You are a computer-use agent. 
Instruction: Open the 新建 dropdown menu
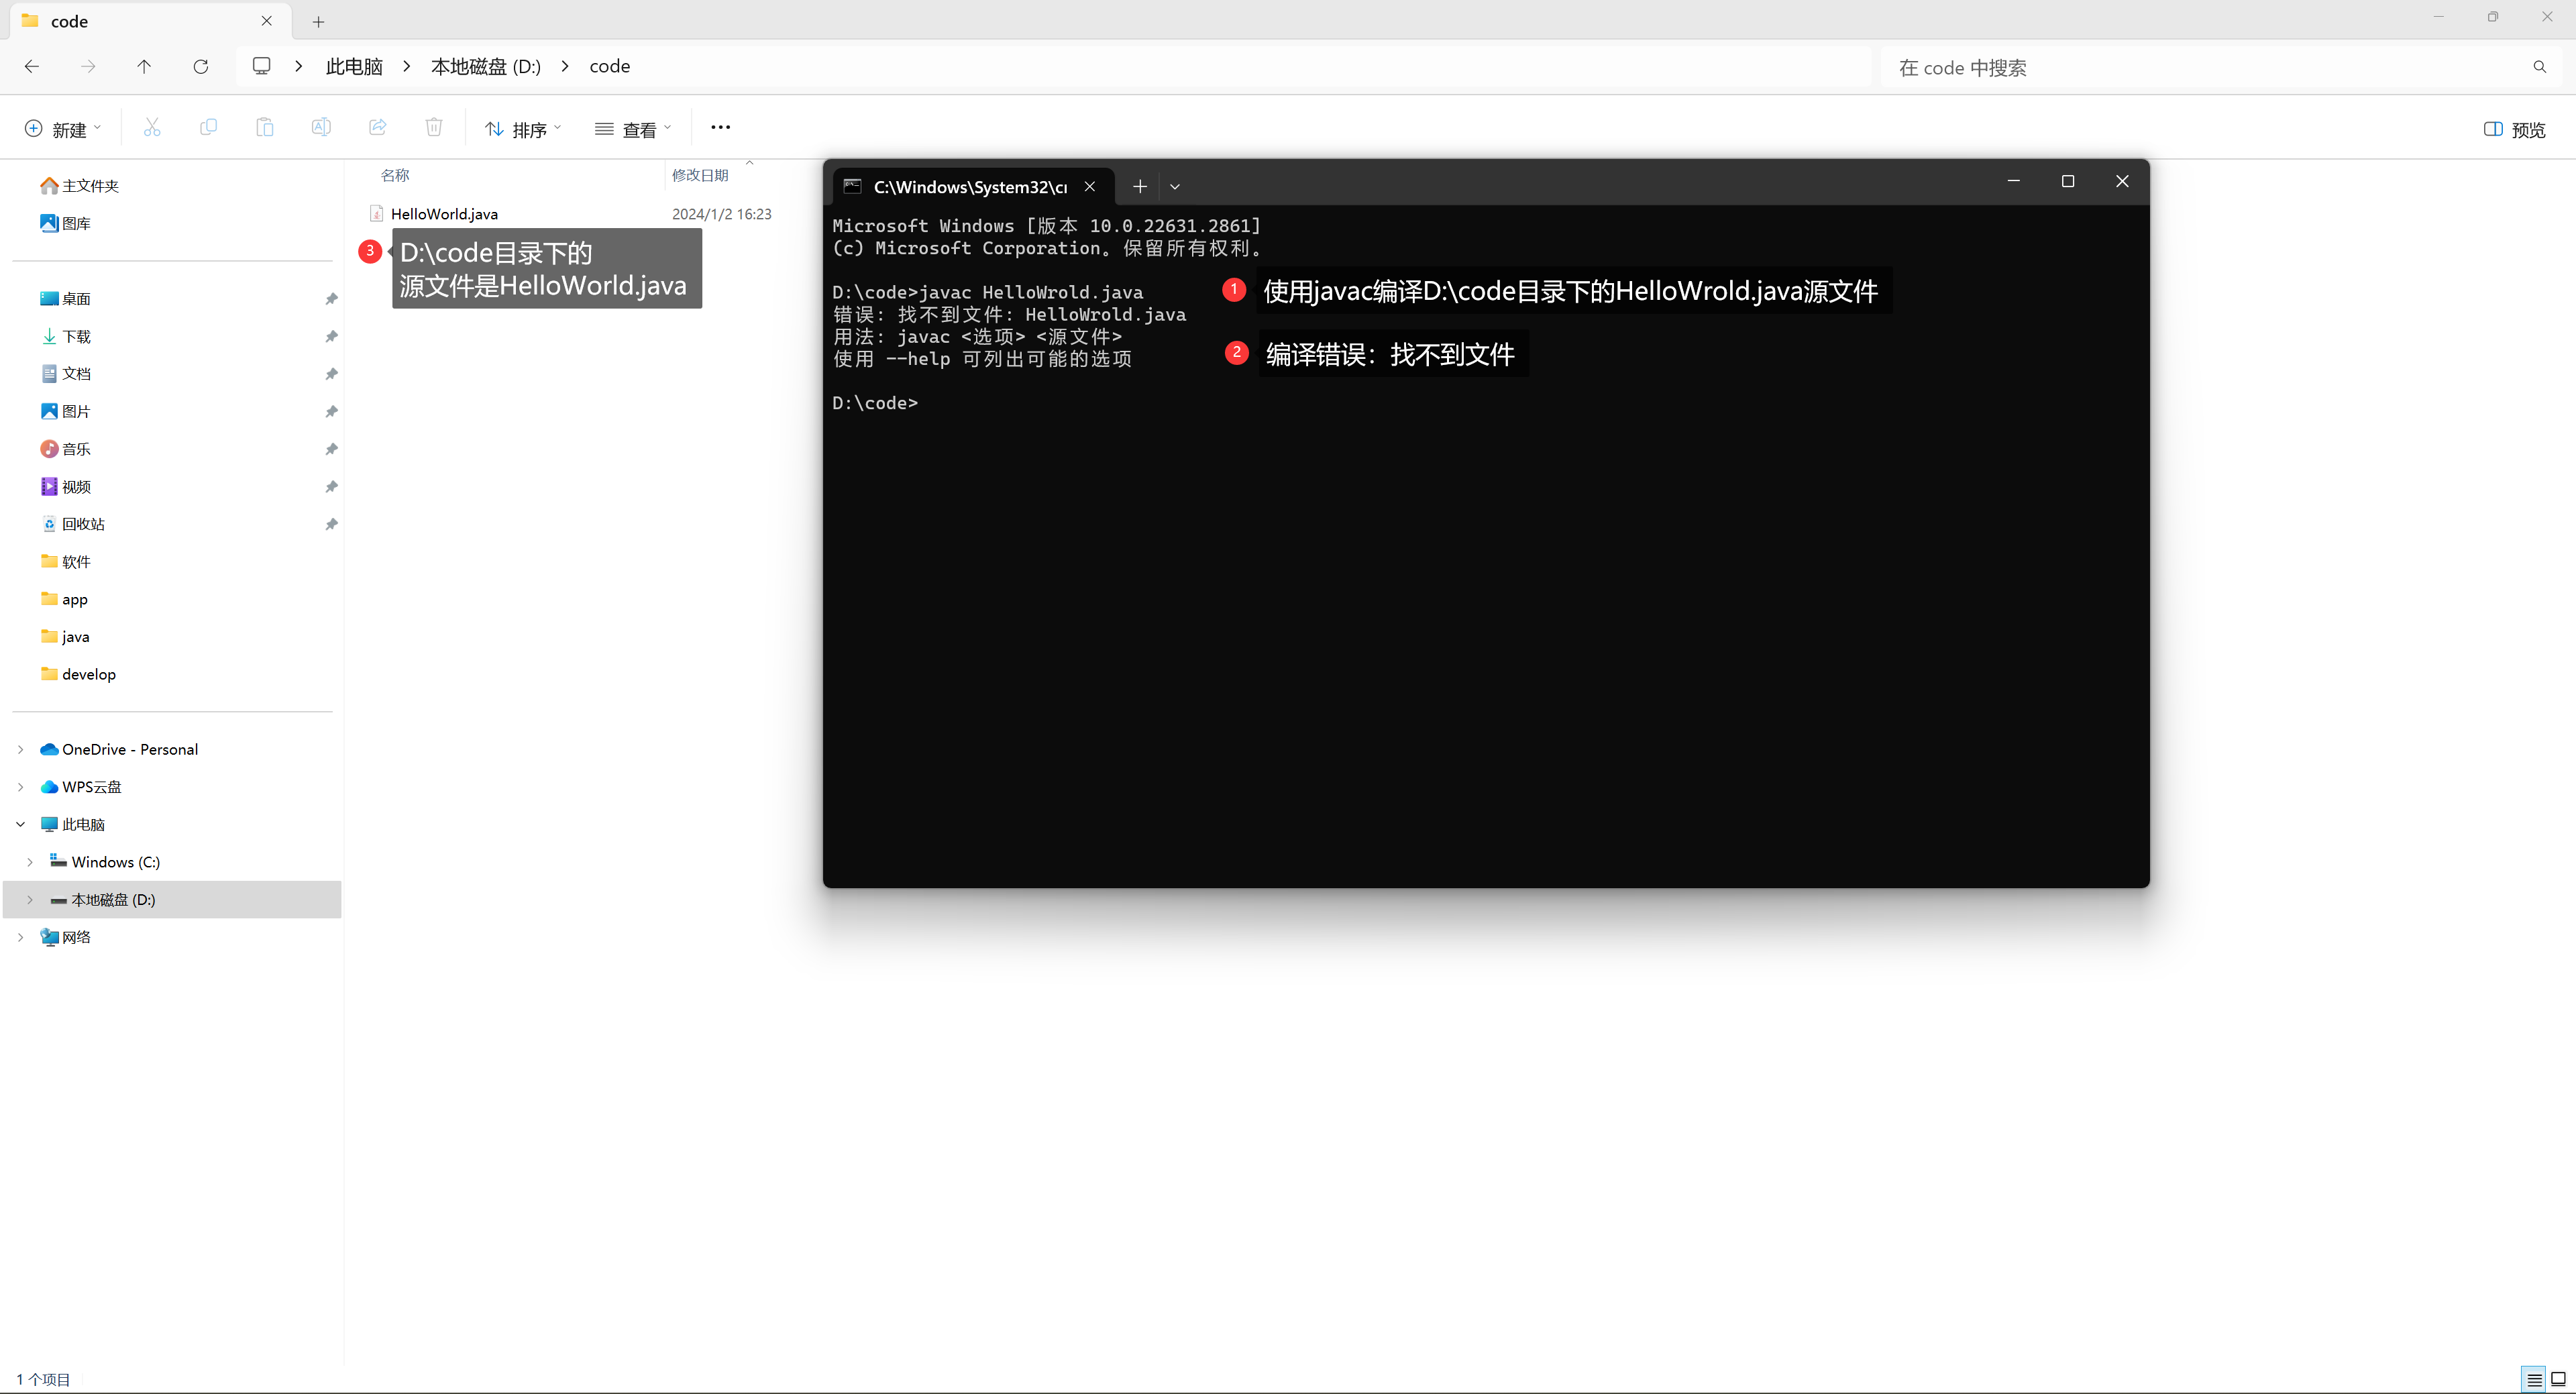63,129
